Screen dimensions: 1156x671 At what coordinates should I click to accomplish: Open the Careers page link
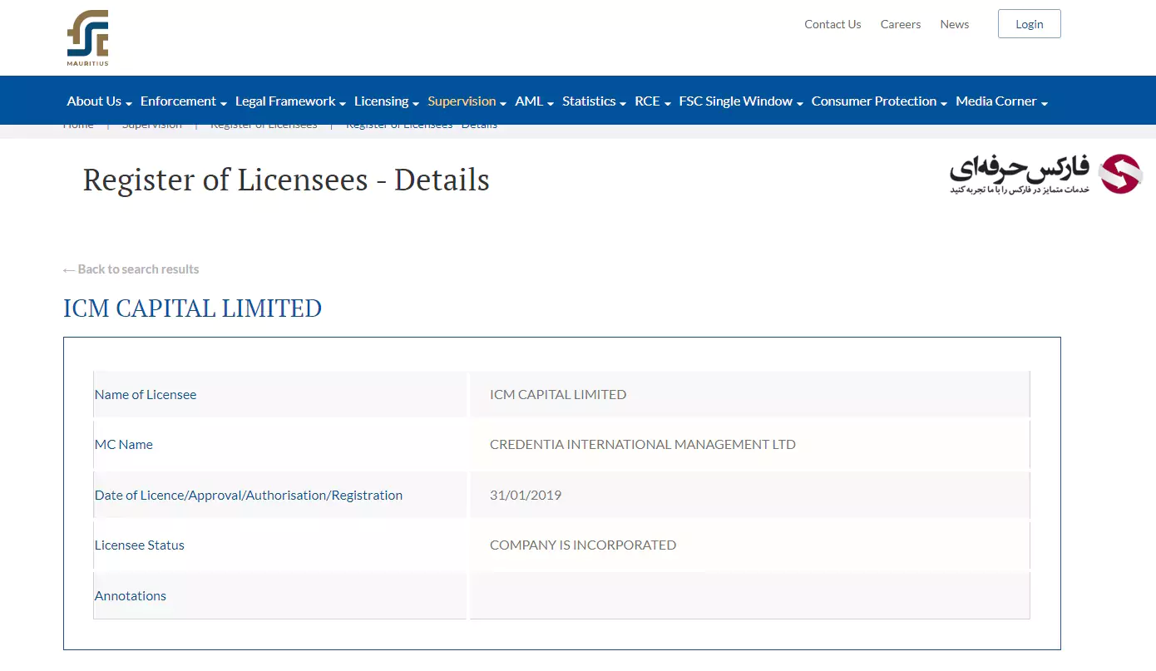coord(901,24)
